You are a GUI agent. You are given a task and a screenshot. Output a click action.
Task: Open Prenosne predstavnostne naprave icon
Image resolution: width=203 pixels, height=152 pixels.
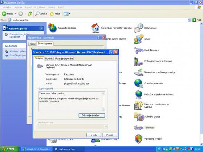139,106
